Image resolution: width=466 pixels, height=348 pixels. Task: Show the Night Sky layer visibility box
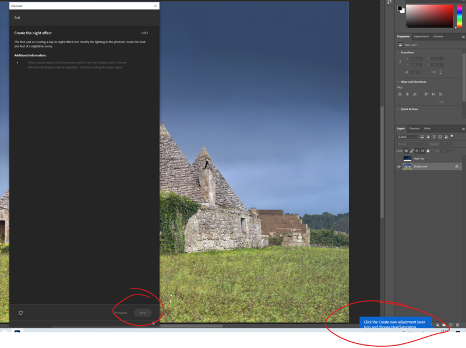pyautogui.click(x=399, y=158)
